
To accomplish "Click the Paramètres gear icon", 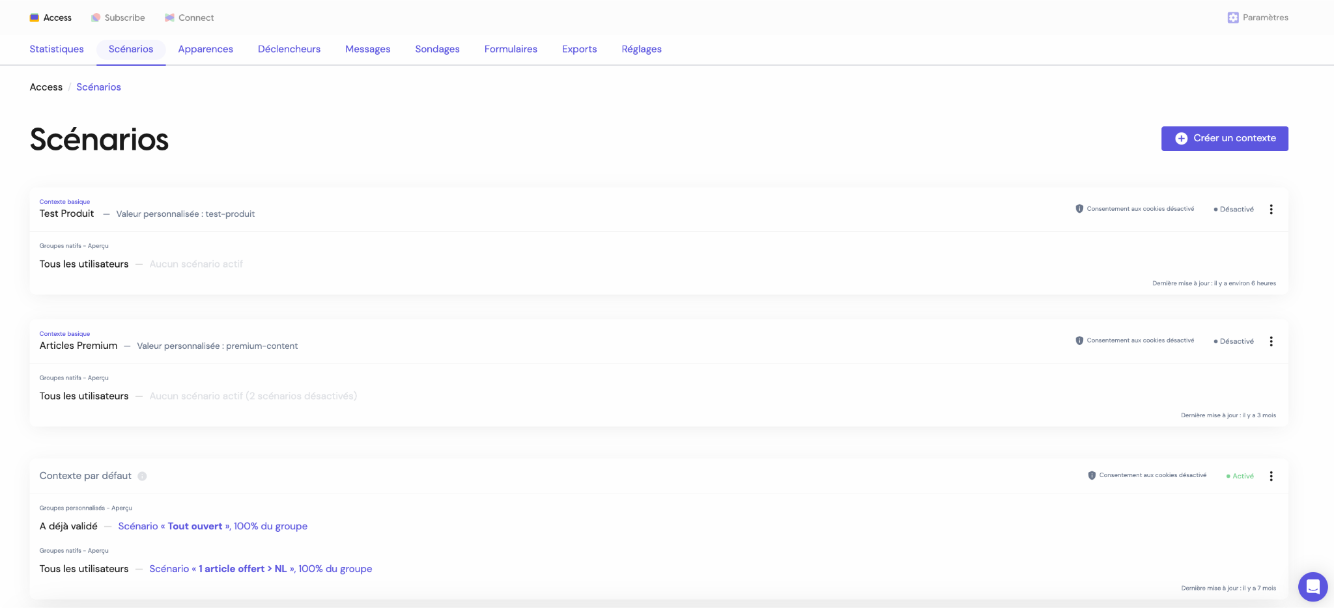I will tap(1233, 18).
